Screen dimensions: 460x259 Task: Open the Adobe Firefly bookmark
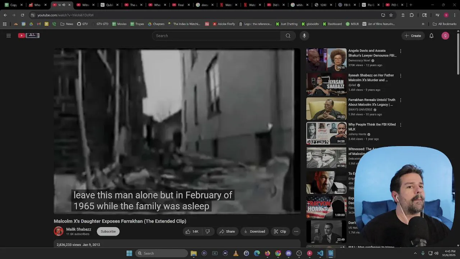point(224,24)
